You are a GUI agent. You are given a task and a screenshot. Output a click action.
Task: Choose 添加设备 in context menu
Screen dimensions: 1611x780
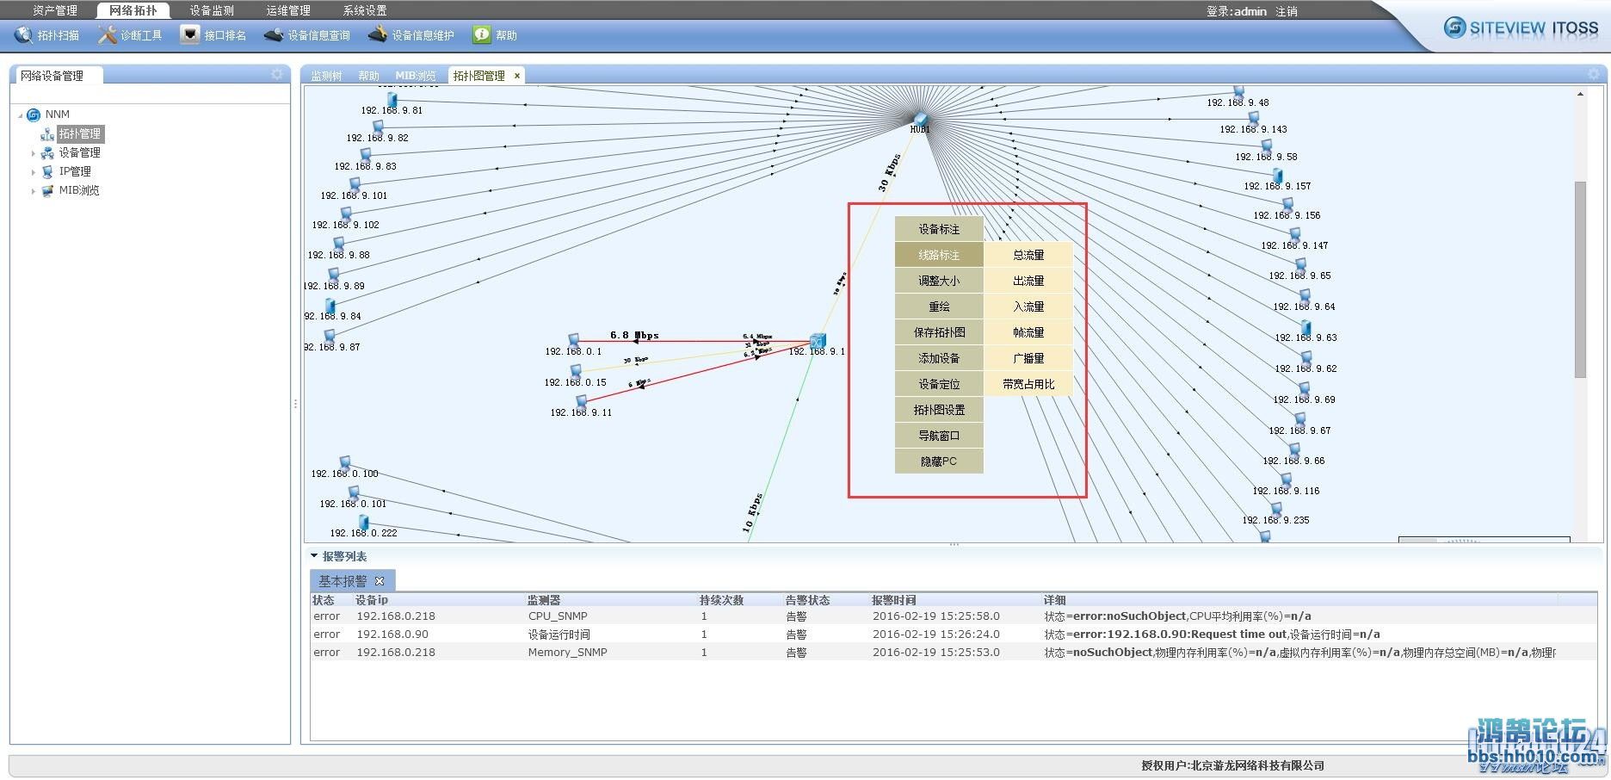pos(939,358)
